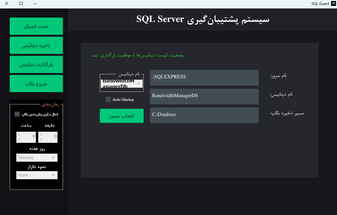Click the سیستم پشتیبان‌گیری SQL Server heading
337x215 pixels.
[203, 19]
